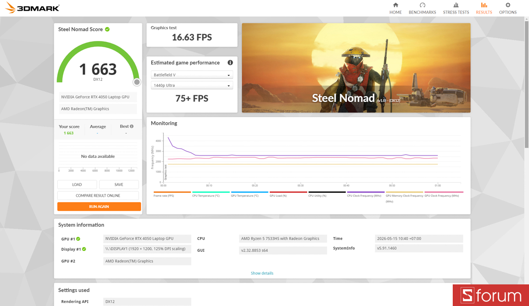529x306 pixels.
Task: Open the Results chart icon
Action: pos(484,5)
